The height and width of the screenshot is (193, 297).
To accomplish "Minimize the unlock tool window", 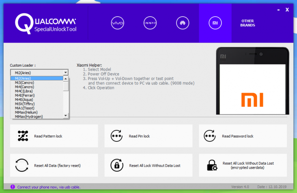I will [278, 10].
